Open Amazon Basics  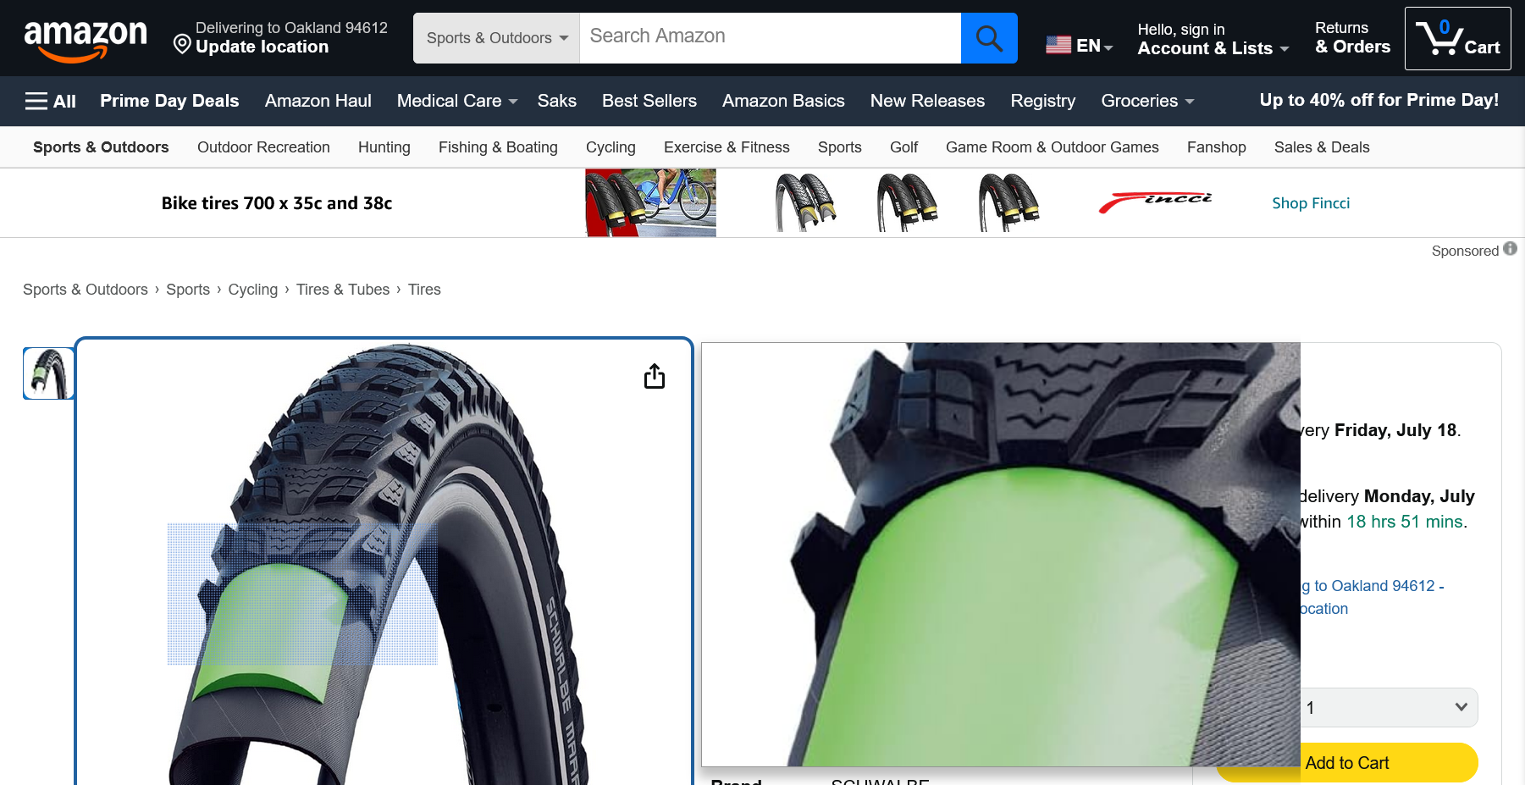[x=783, y=101]
